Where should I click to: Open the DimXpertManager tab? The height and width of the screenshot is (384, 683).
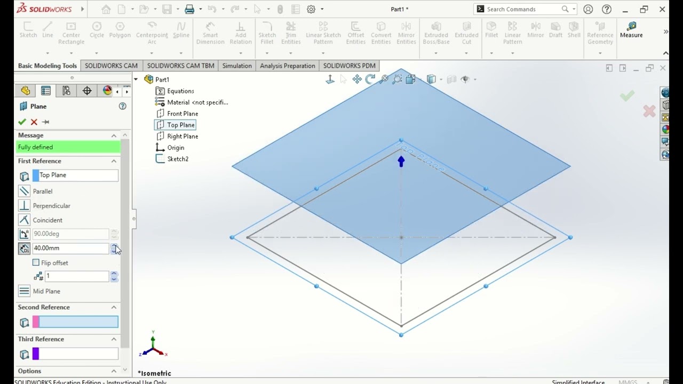[x=87, y=91]
